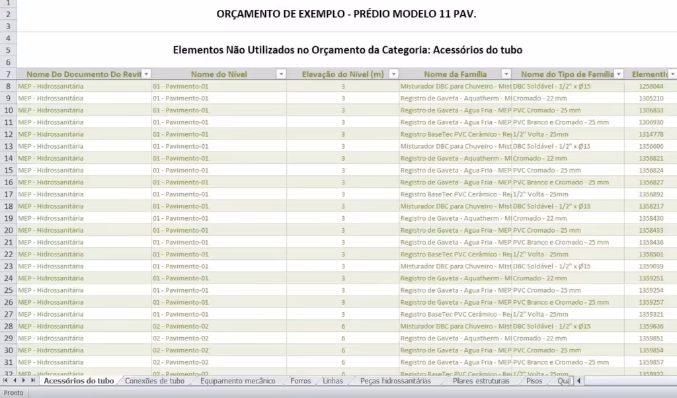Select cell with element ID 1306833
The width and height of the screenshot is (677, 398).
pos(651,110)
